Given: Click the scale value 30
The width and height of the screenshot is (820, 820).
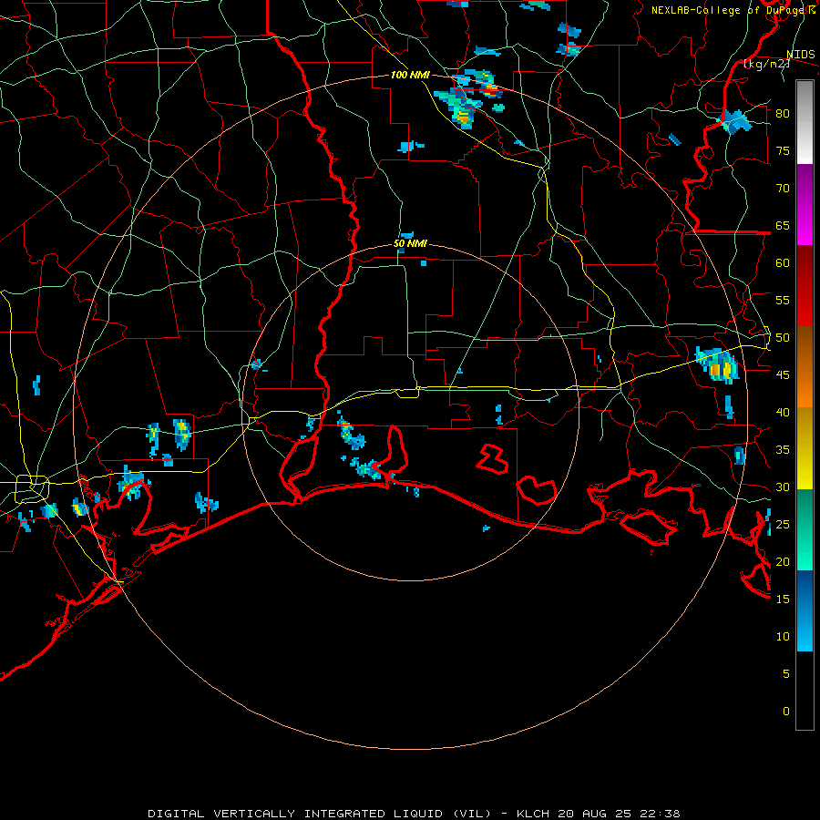Looking at the screenshot, I should tap(783, 487).
